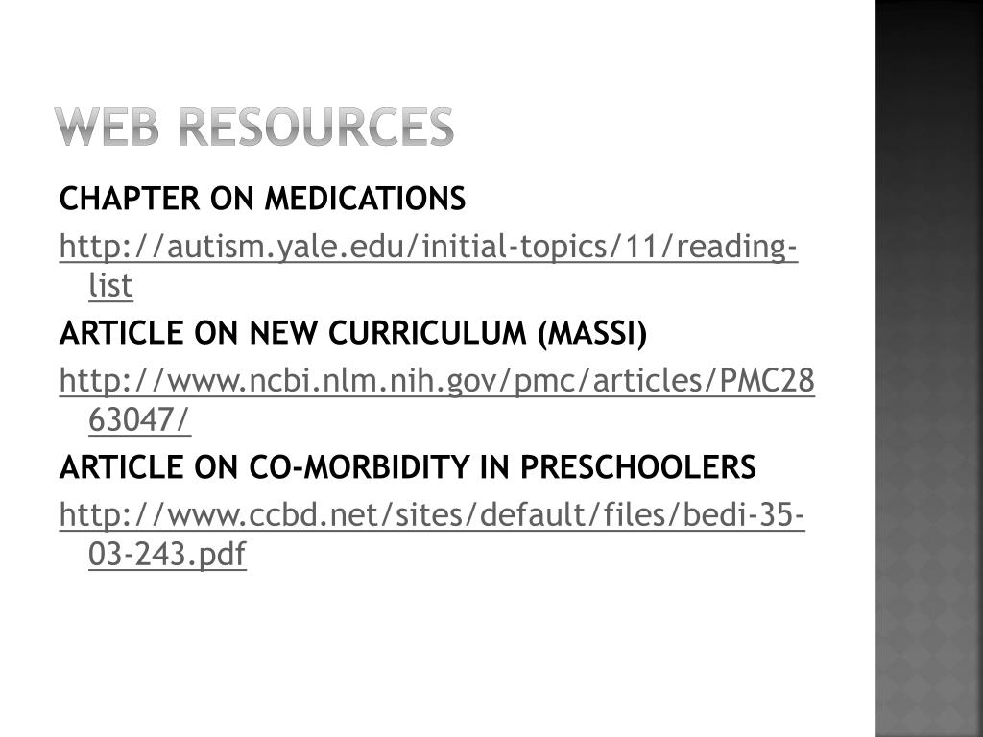Screen dimensions: 983x737
Task: Open the autism.yale.edu reading-list link
Action: point(427,248)
